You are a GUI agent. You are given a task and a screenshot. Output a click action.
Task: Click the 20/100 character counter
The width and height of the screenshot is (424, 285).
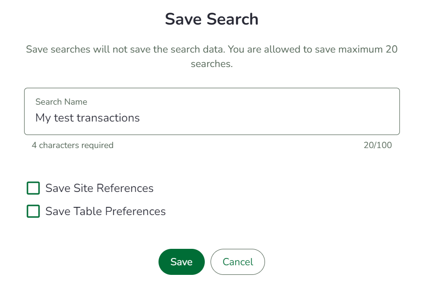pyautogui.click(x=378, y=145)
